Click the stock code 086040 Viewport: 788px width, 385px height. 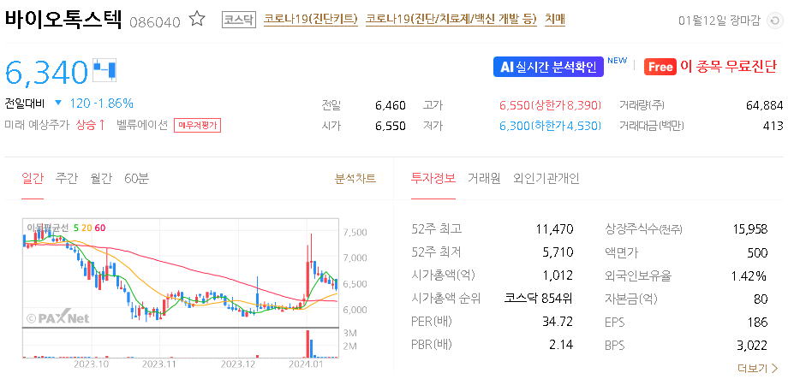[155, 22]
